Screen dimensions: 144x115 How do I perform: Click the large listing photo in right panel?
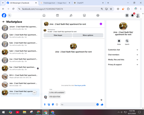[123, 26]
